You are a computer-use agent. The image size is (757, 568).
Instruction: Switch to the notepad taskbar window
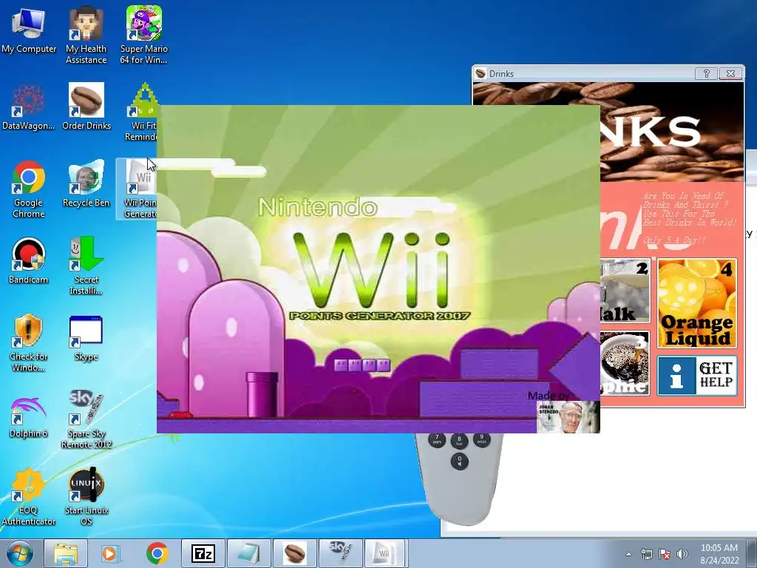coord(248,553)
